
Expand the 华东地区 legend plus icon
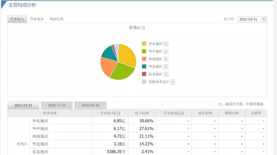pos(166,44)
